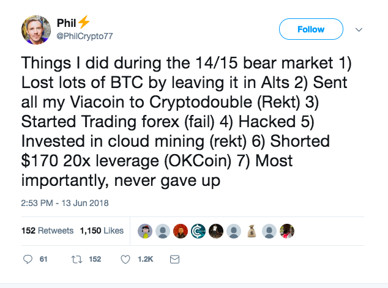Follow Phil with the Follow button

point(310,29)
